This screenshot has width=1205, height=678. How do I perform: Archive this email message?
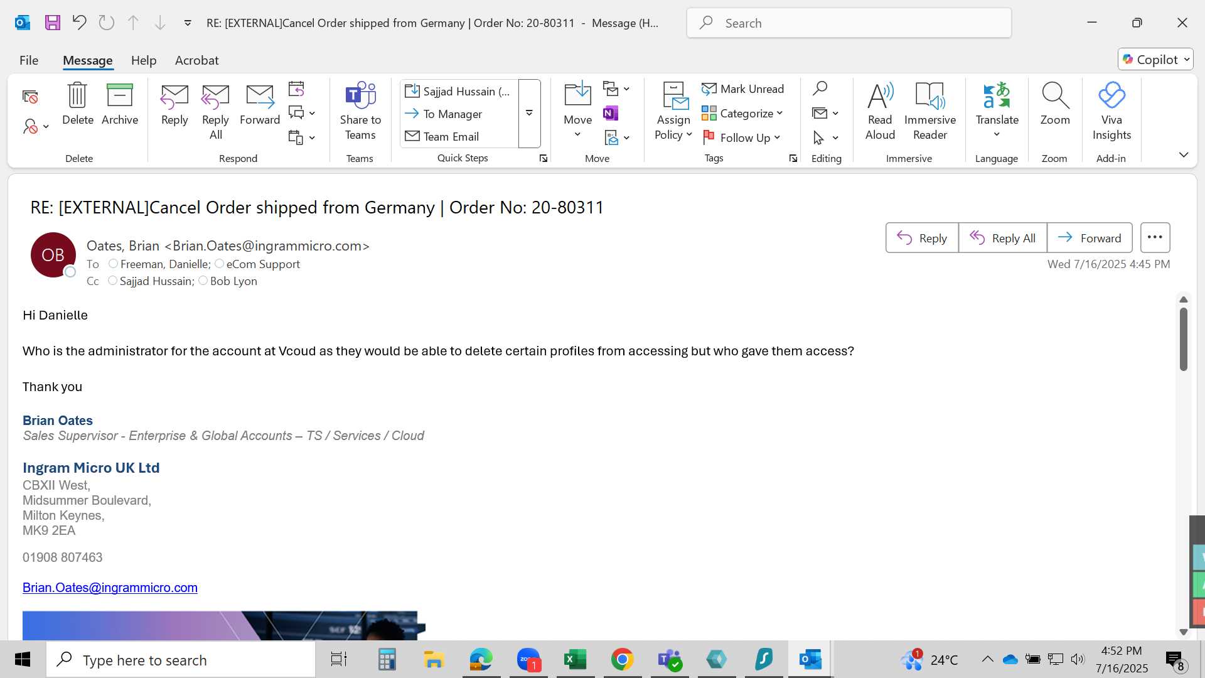[120, 104]
